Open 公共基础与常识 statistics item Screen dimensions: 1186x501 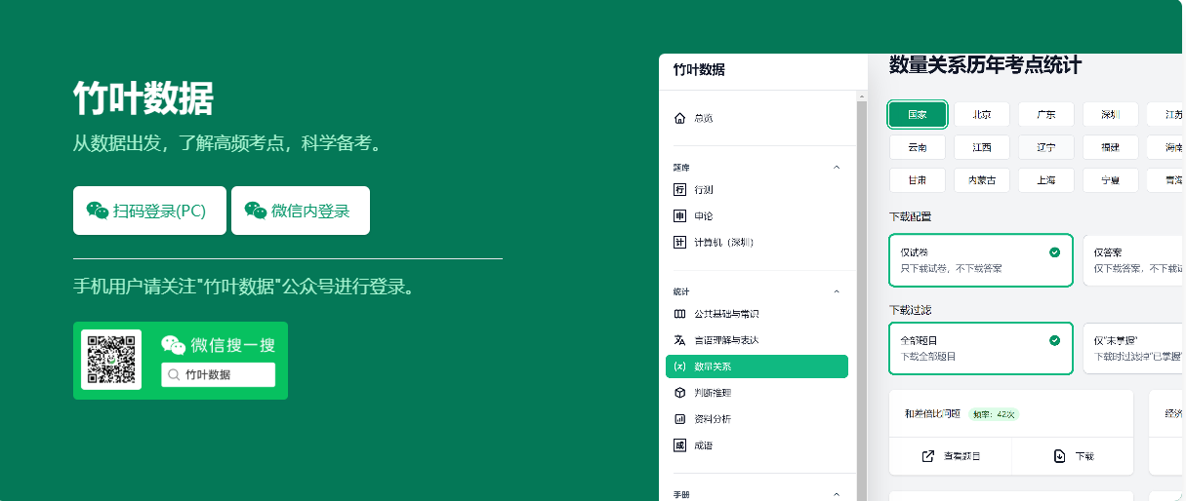click(757, 314)
